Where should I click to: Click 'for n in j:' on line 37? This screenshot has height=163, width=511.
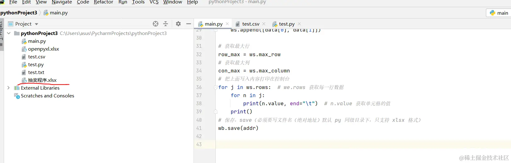(x=248, y=95)
